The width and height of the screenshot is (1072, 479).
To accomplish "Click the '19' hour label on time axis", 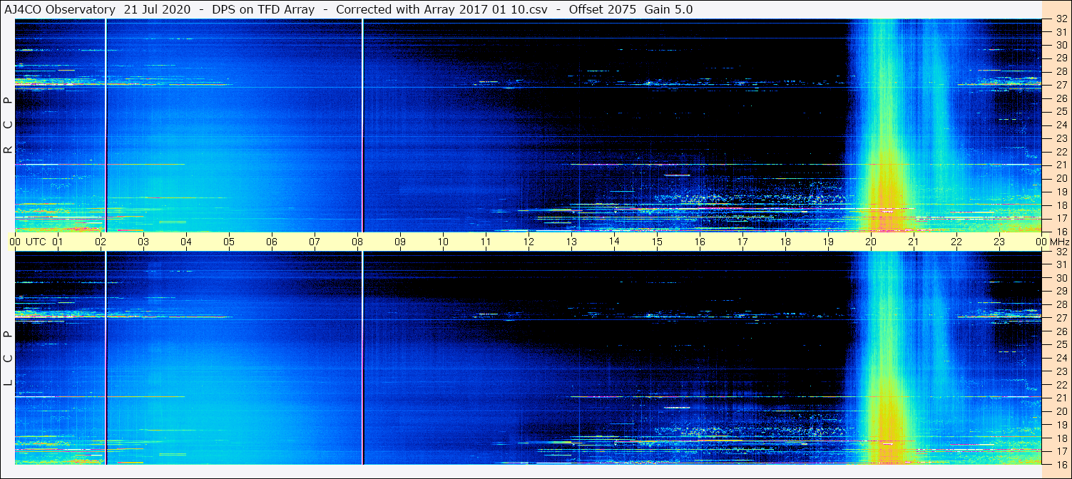I will [x=828, y=242].
